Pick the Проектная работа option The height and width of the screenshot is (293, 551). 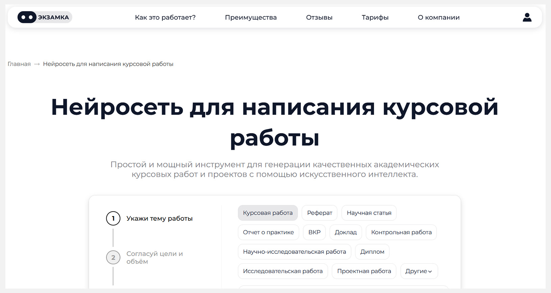point(364,271)
